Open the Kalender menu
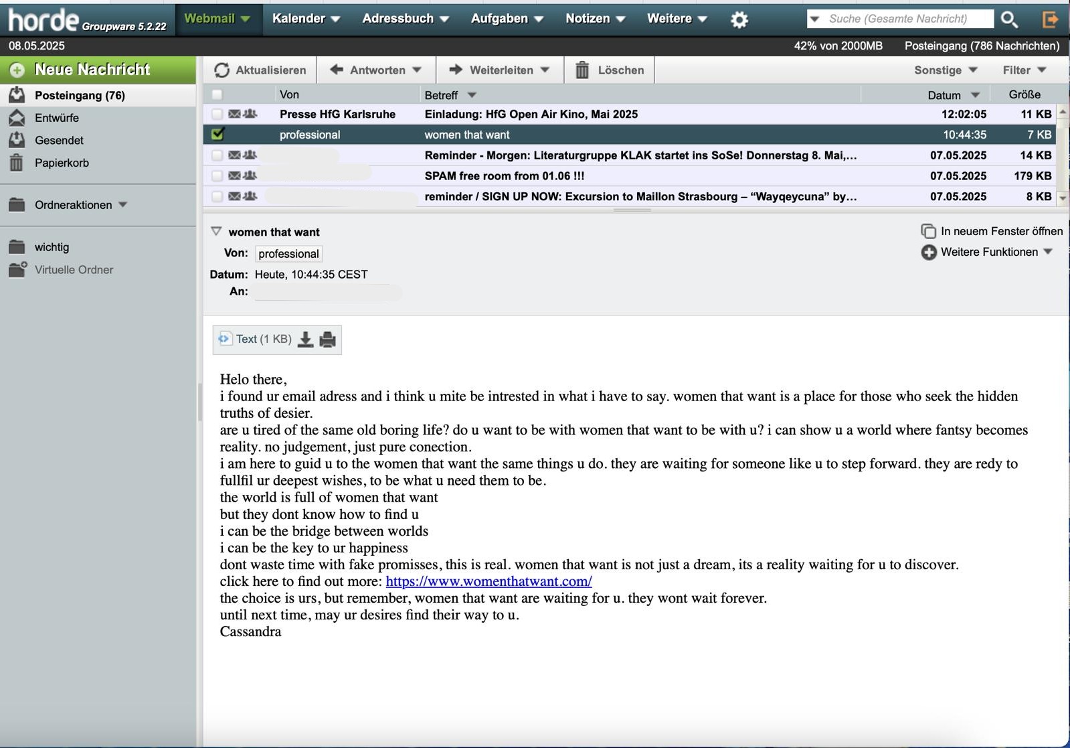The width and height of the screenshot is (1070, 748). click(x=306, y=19)
